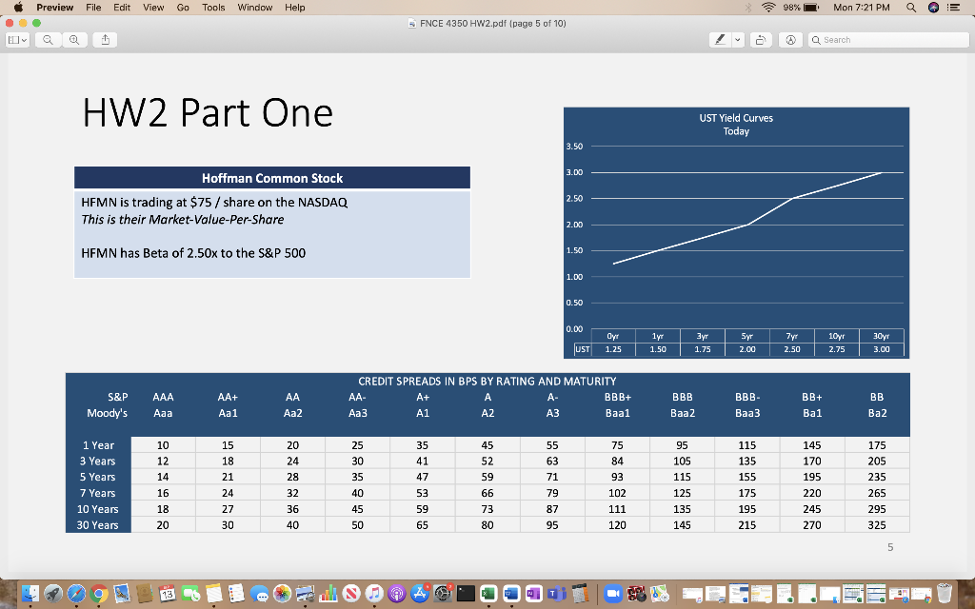Open Finder from the Dock
975x609 pixels.
tap(30, 594)
